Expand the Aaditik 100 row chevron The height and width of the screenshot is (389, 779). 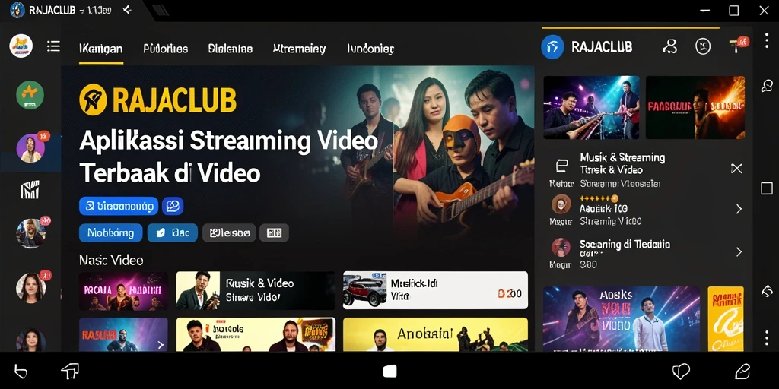pos(739,209)
